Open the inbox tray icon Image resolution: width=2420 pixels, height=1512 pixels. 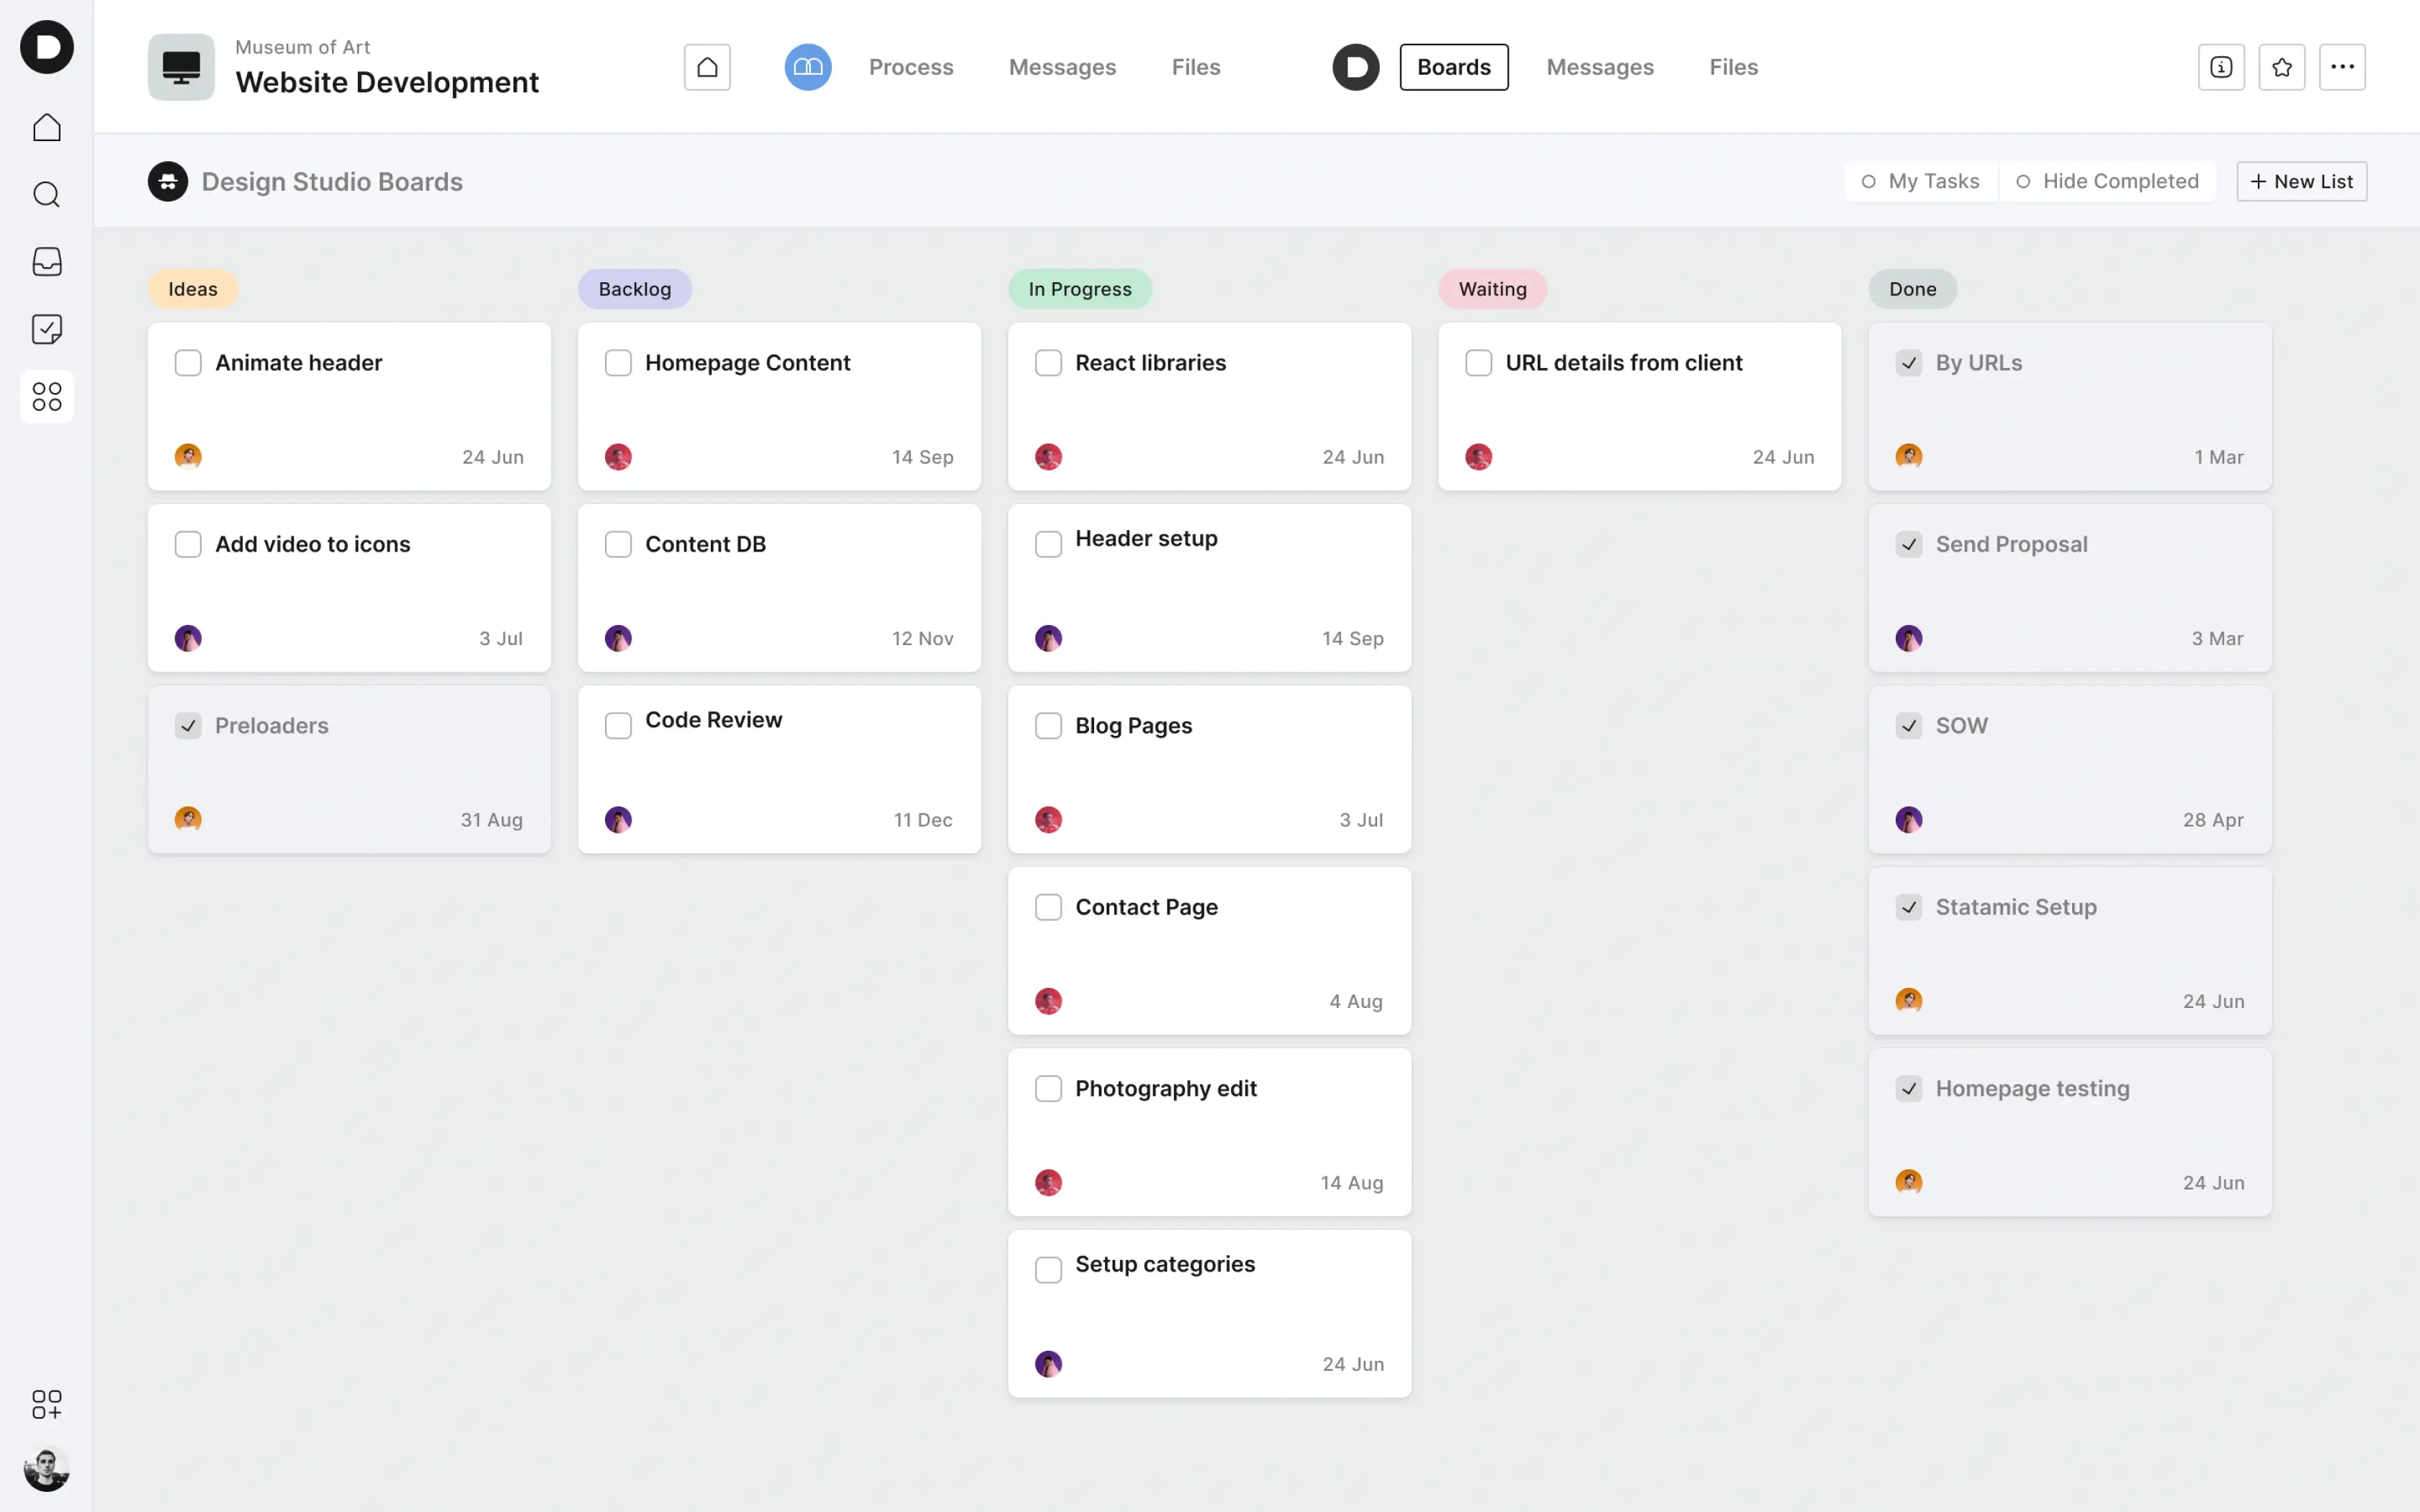coord(46,262)
